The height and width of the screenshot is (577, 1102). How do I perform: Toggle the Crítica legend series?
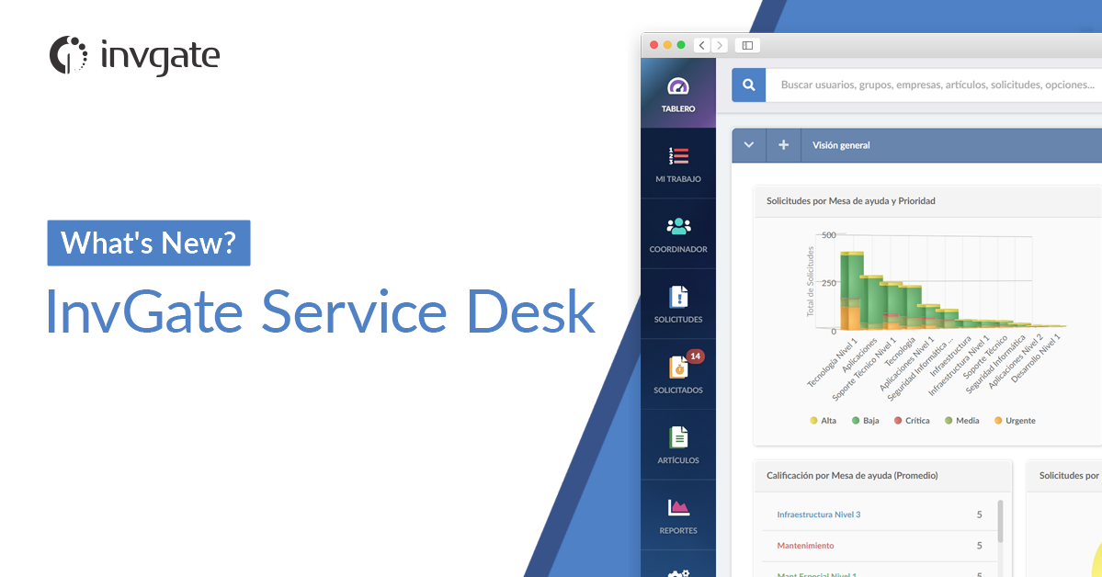pos(910,421)
